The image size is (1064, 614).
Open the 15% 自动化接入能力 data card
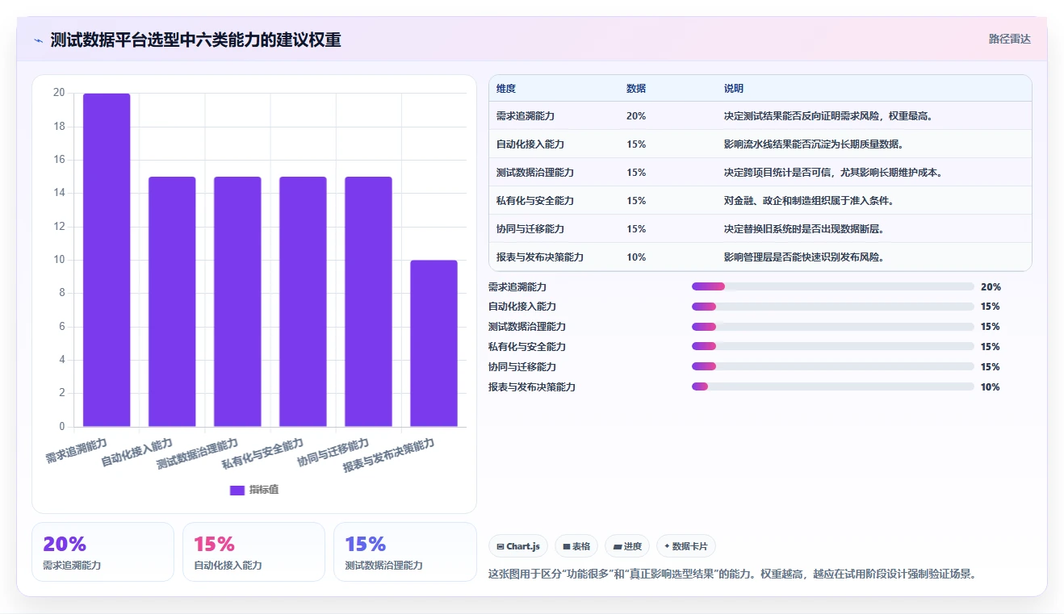click(x=253, y=552)
